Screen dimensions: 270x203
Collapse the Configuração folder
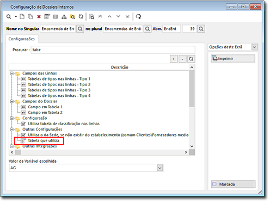click(x=12, y=118)
